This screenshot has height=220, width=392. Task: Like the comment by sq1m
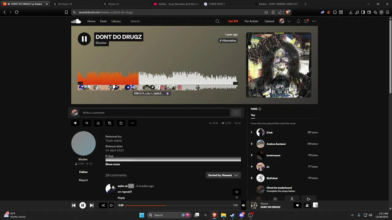click(x=236, y=192)
